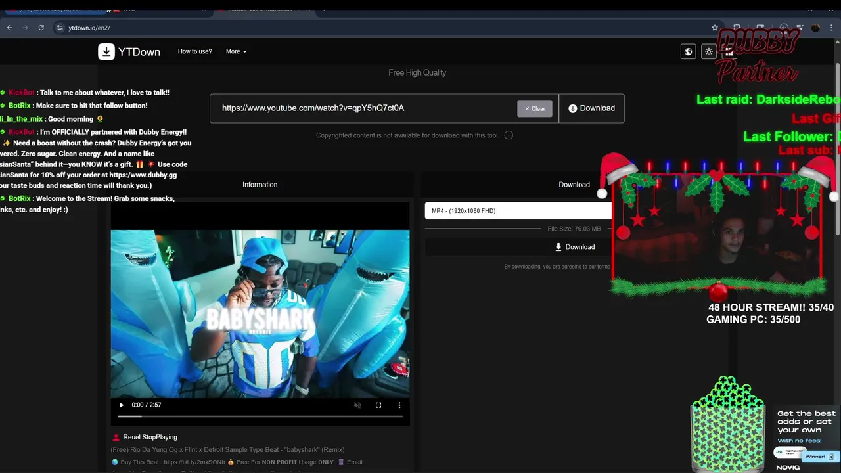
Task: Click the File Size: 76.03 MB text
Action: tap(574, 229)
